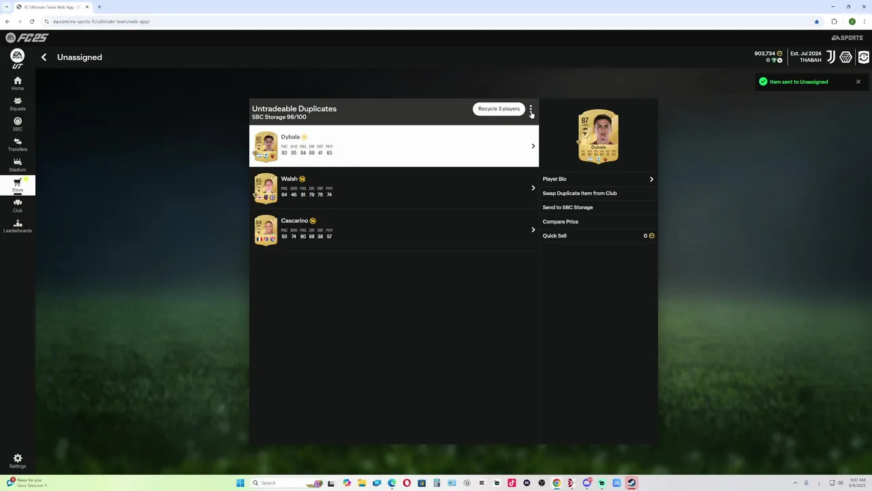The width and height of the screenshot is (872, 491).
Task: Open the Stadium section in sidebar
Action: (x=18, y=165)
